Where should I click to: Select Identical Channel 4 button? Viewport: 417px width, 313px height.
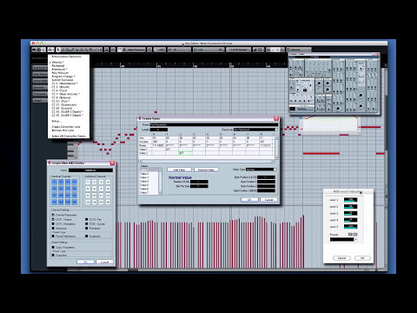[75, 182]
